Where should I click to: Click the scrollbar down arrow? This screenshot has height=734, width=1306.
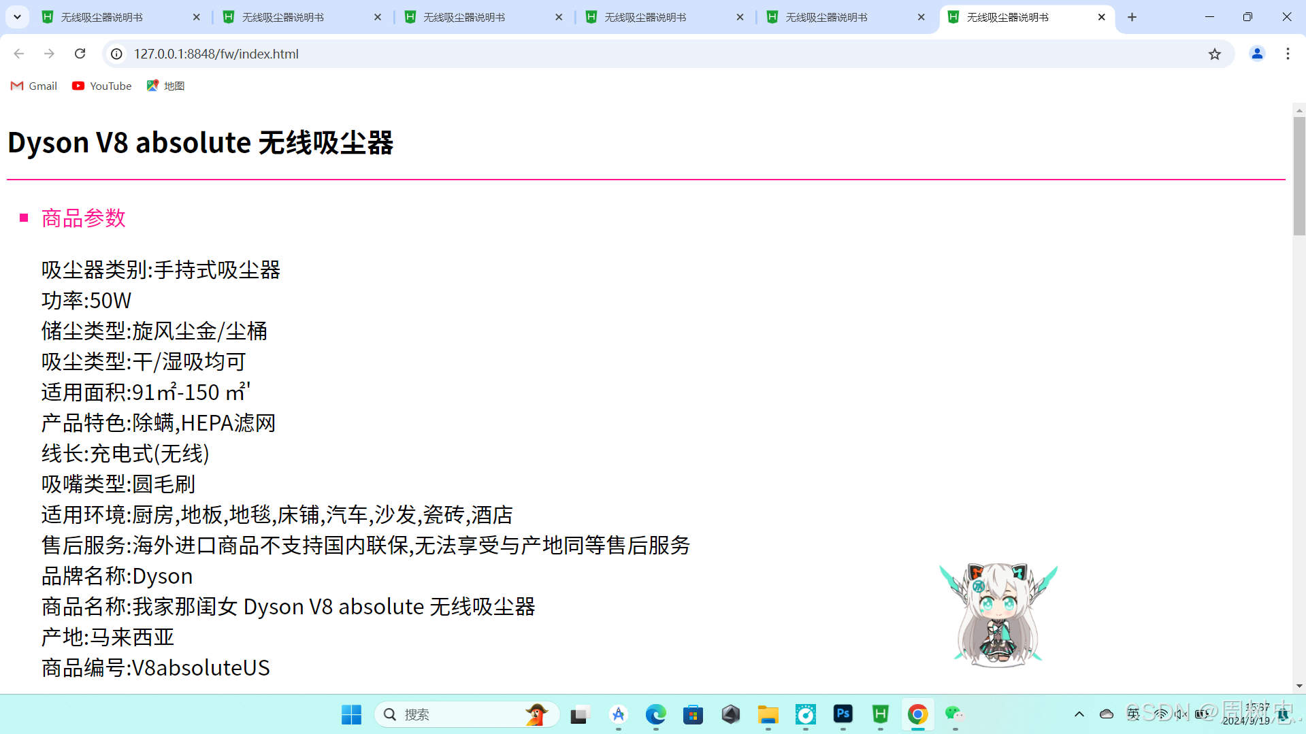pos(1299,686)
